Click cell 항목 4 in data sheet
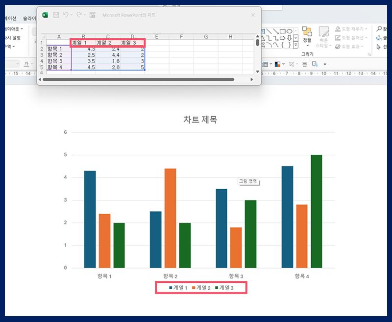 coord(59,67)
